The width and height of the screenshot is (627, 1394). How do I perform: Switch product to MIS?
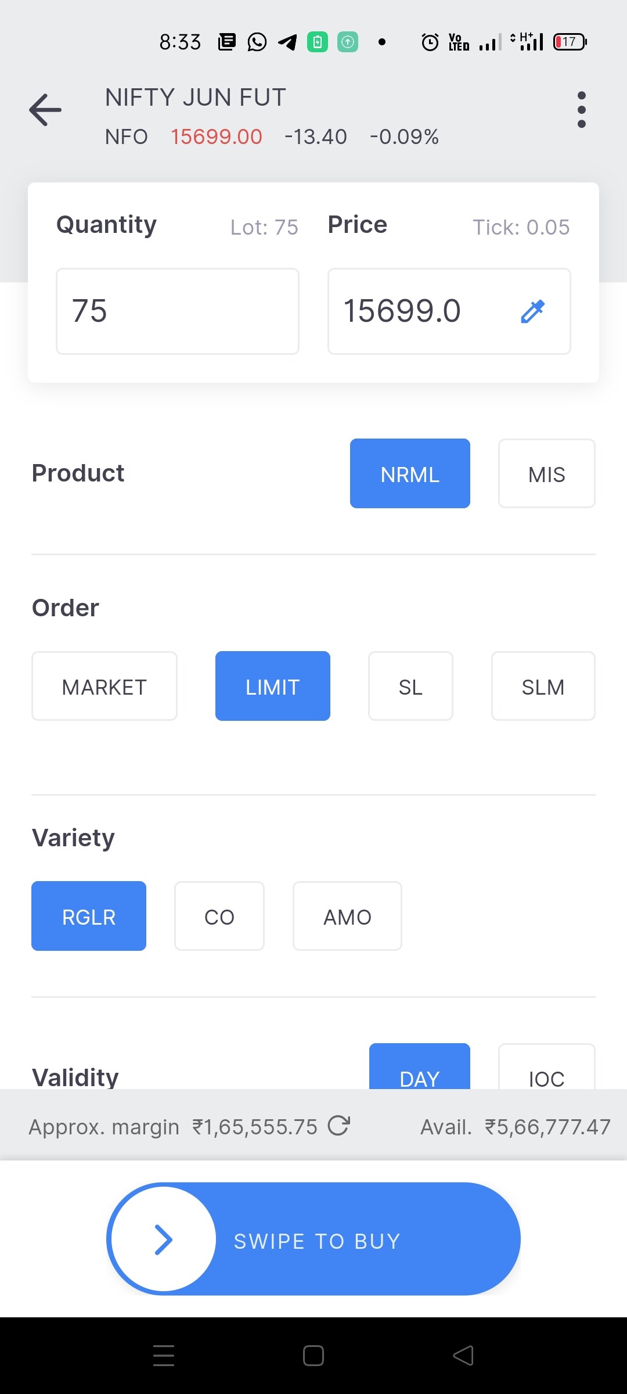(547, 473)
